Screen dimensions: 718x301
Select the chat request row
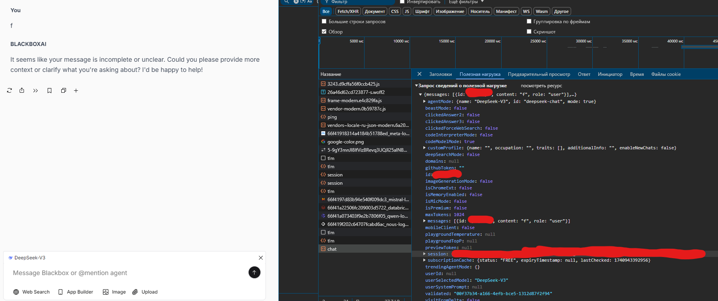(365, 249)
